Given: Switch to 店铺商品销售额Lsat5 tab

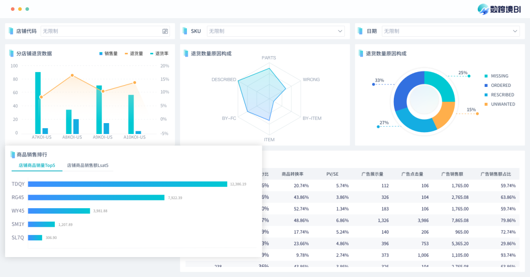Looking at the screenshot, I should click(88, 166).
